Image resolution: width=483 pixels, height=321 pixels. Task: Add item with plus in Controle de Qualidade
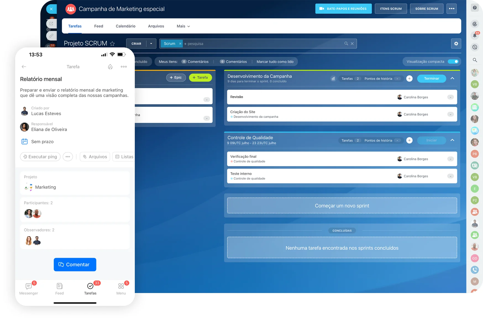409,140
